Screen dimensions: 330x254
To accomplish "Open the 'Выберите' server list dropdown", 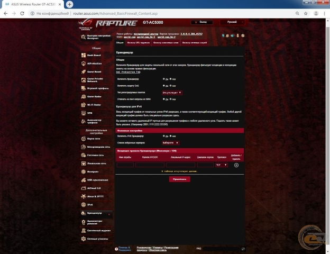I will pos(170,143).
